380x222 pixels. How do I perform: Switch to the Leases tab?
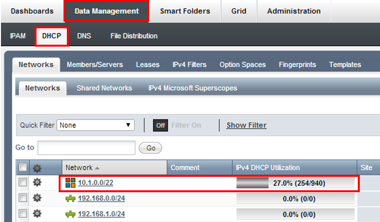pyautogui.click(x=148, y=64)
